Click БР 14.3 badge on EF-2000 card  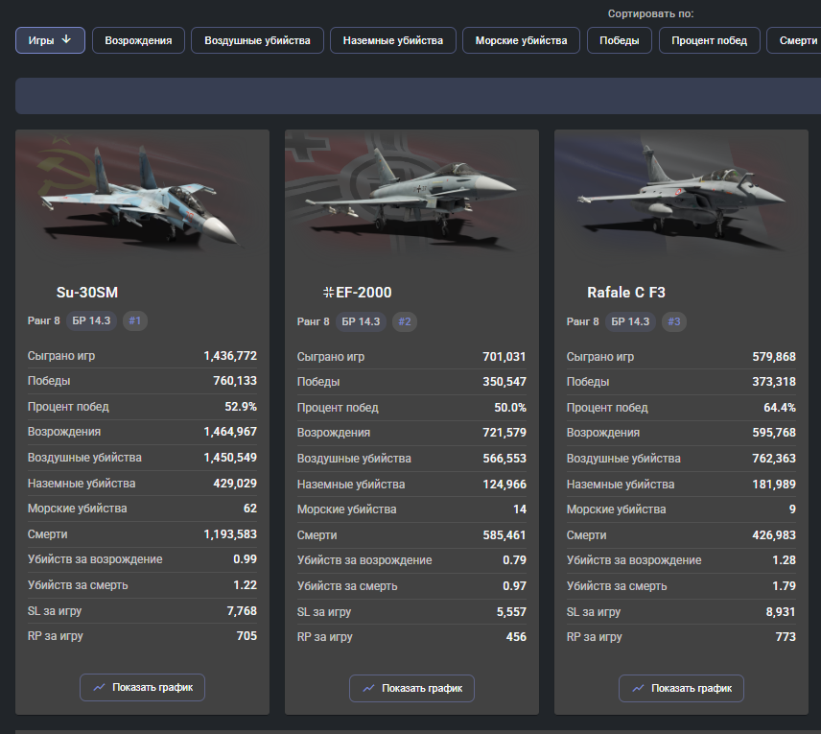tap(361, 321)
